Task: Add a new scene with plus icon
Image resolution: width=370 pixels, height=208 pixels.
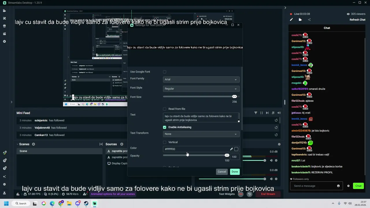Action: tap(34, 144)
